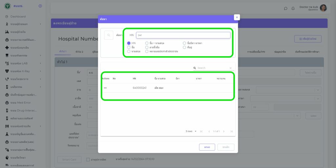Screen dimensions: 336x168
Task: Go to the first page of results
Action: pos(201,131)
